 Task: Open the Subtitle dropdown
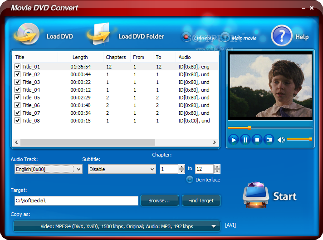[x=122, y=169]
